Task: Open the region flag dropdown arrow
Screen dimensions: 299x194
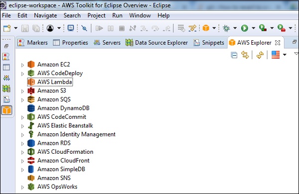Action: point(285,55)
